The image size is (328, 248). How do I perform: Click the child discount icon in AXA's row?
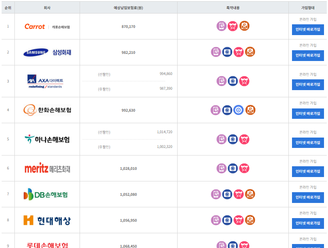245,81
